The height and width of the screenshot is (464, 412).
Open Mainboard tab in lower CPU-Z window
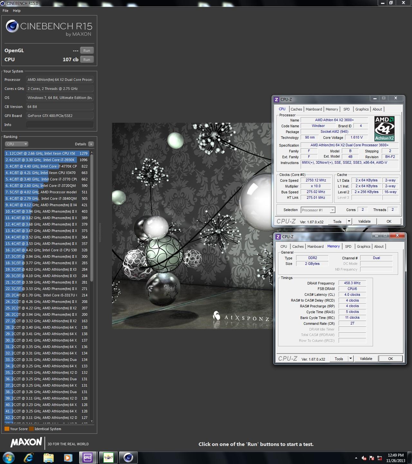[315, 247]
